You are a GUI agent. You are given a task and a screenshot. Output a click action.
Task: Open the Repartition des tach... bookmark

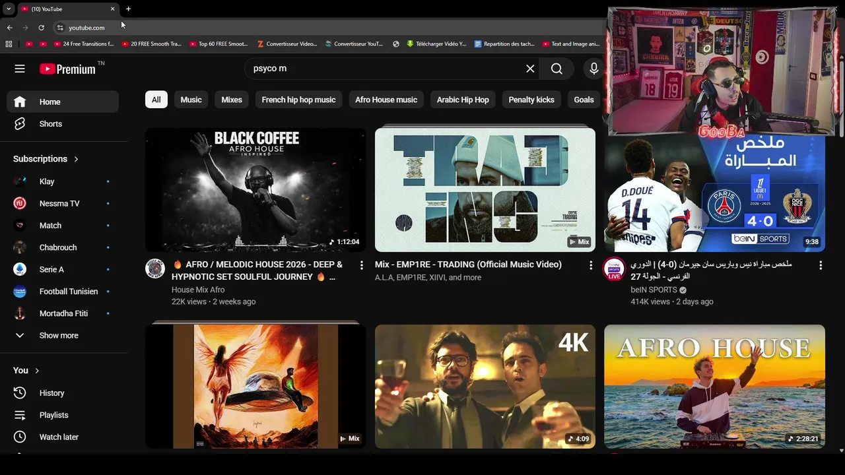(504, 44)
